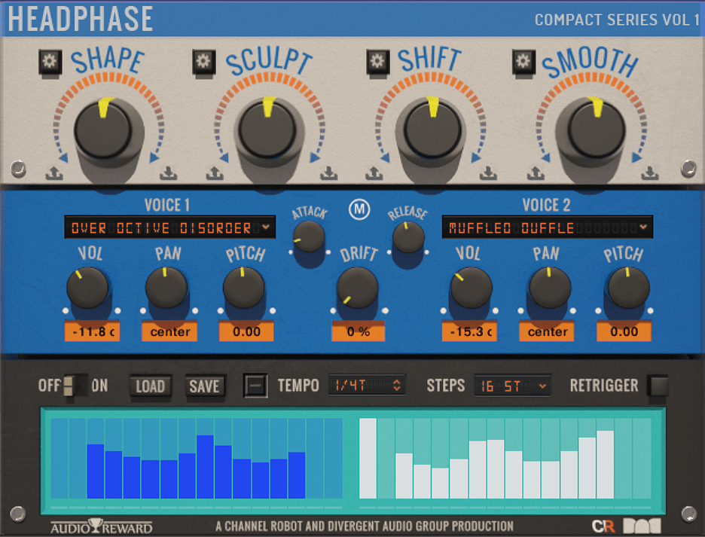Viewport: 705px width, 537px height.
Task: Click the SCULPT macro knob
Action: [267, 130]
